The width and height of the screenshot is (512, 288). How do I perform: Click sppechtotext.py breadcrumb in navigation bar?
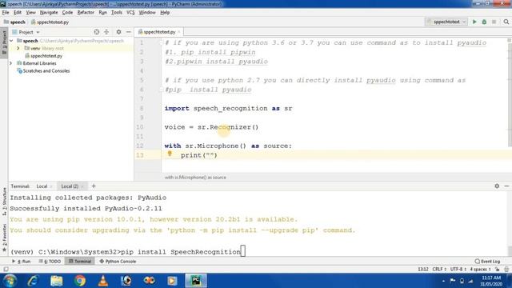pos(50,22)
